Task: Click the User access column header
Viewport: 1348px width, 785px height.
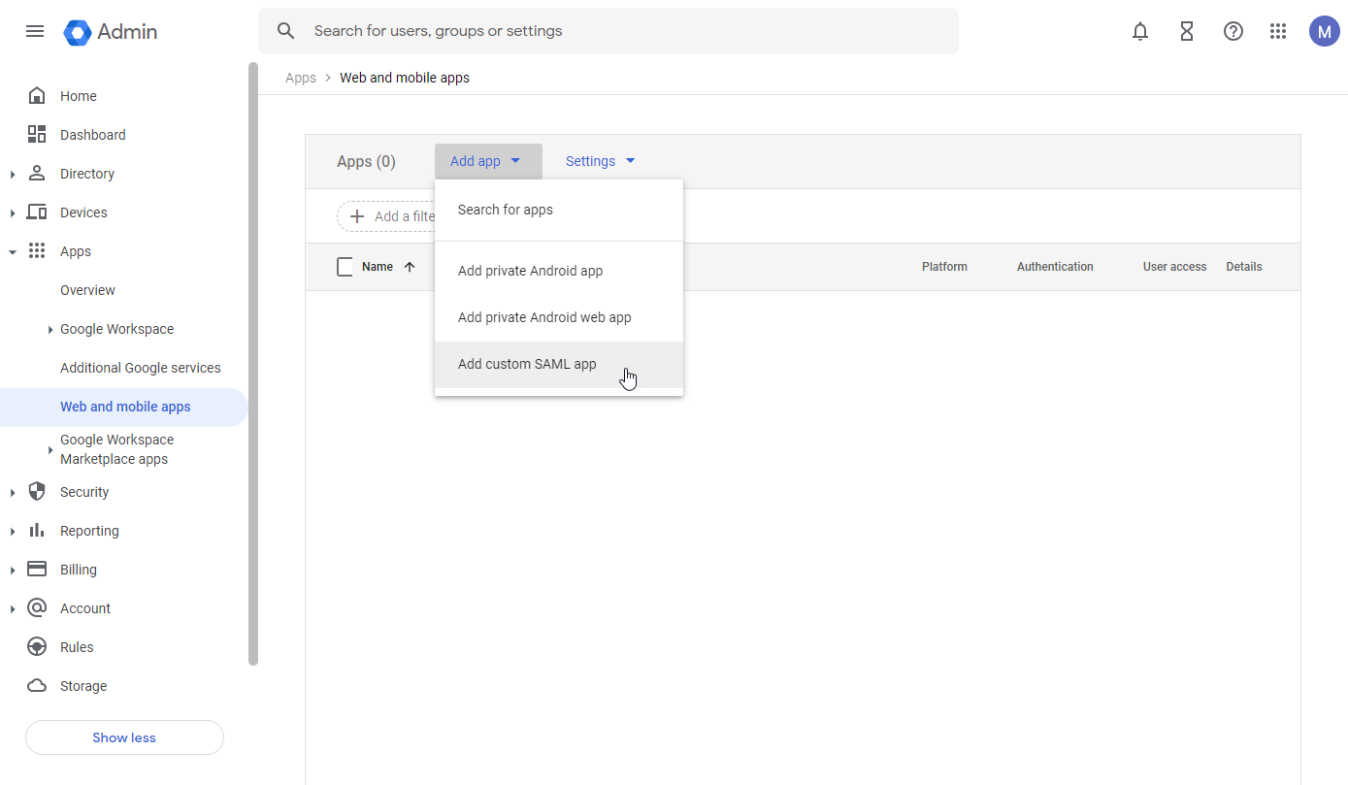Action: 1175,267
